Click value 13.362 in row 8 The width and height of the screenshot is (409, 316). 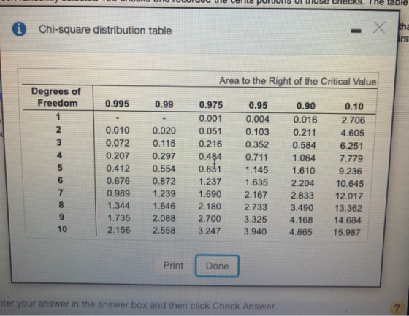[348, 208]
